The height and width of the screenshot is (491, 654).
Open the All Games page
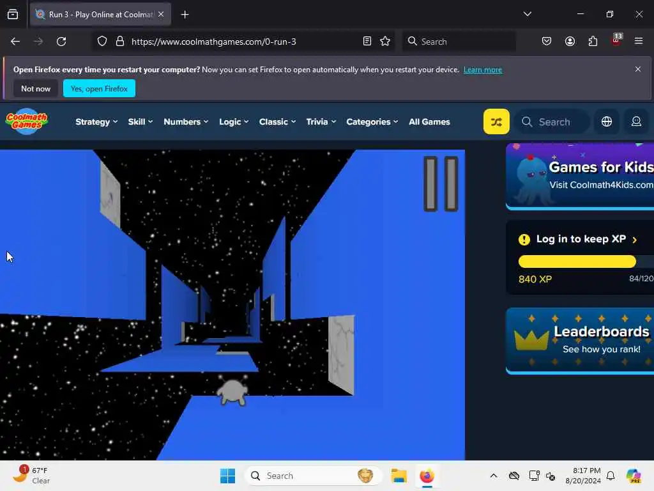pos(429,121)
